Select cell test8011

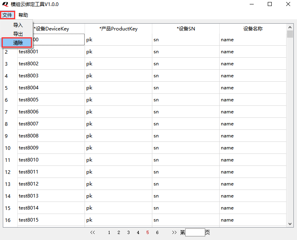(51, 172)
